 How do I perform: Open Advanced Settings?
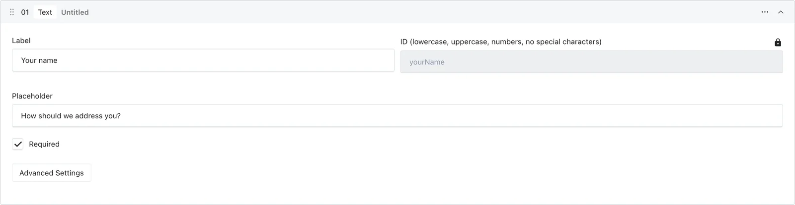[x=52, y=173]
